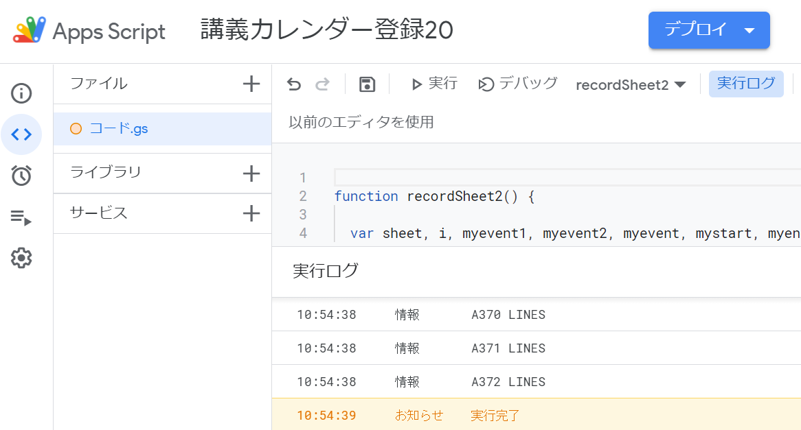
Task: Start debugging with デバッグ button
Action: (x=517, y=84)
